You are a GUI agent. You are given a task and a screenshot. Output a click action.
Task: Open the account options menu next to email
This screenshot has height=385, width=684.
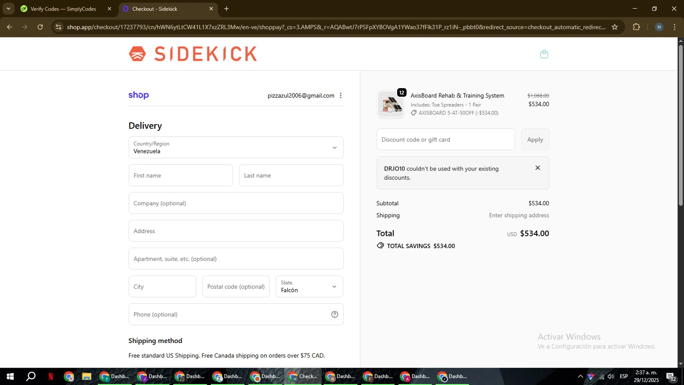point(341,95)
